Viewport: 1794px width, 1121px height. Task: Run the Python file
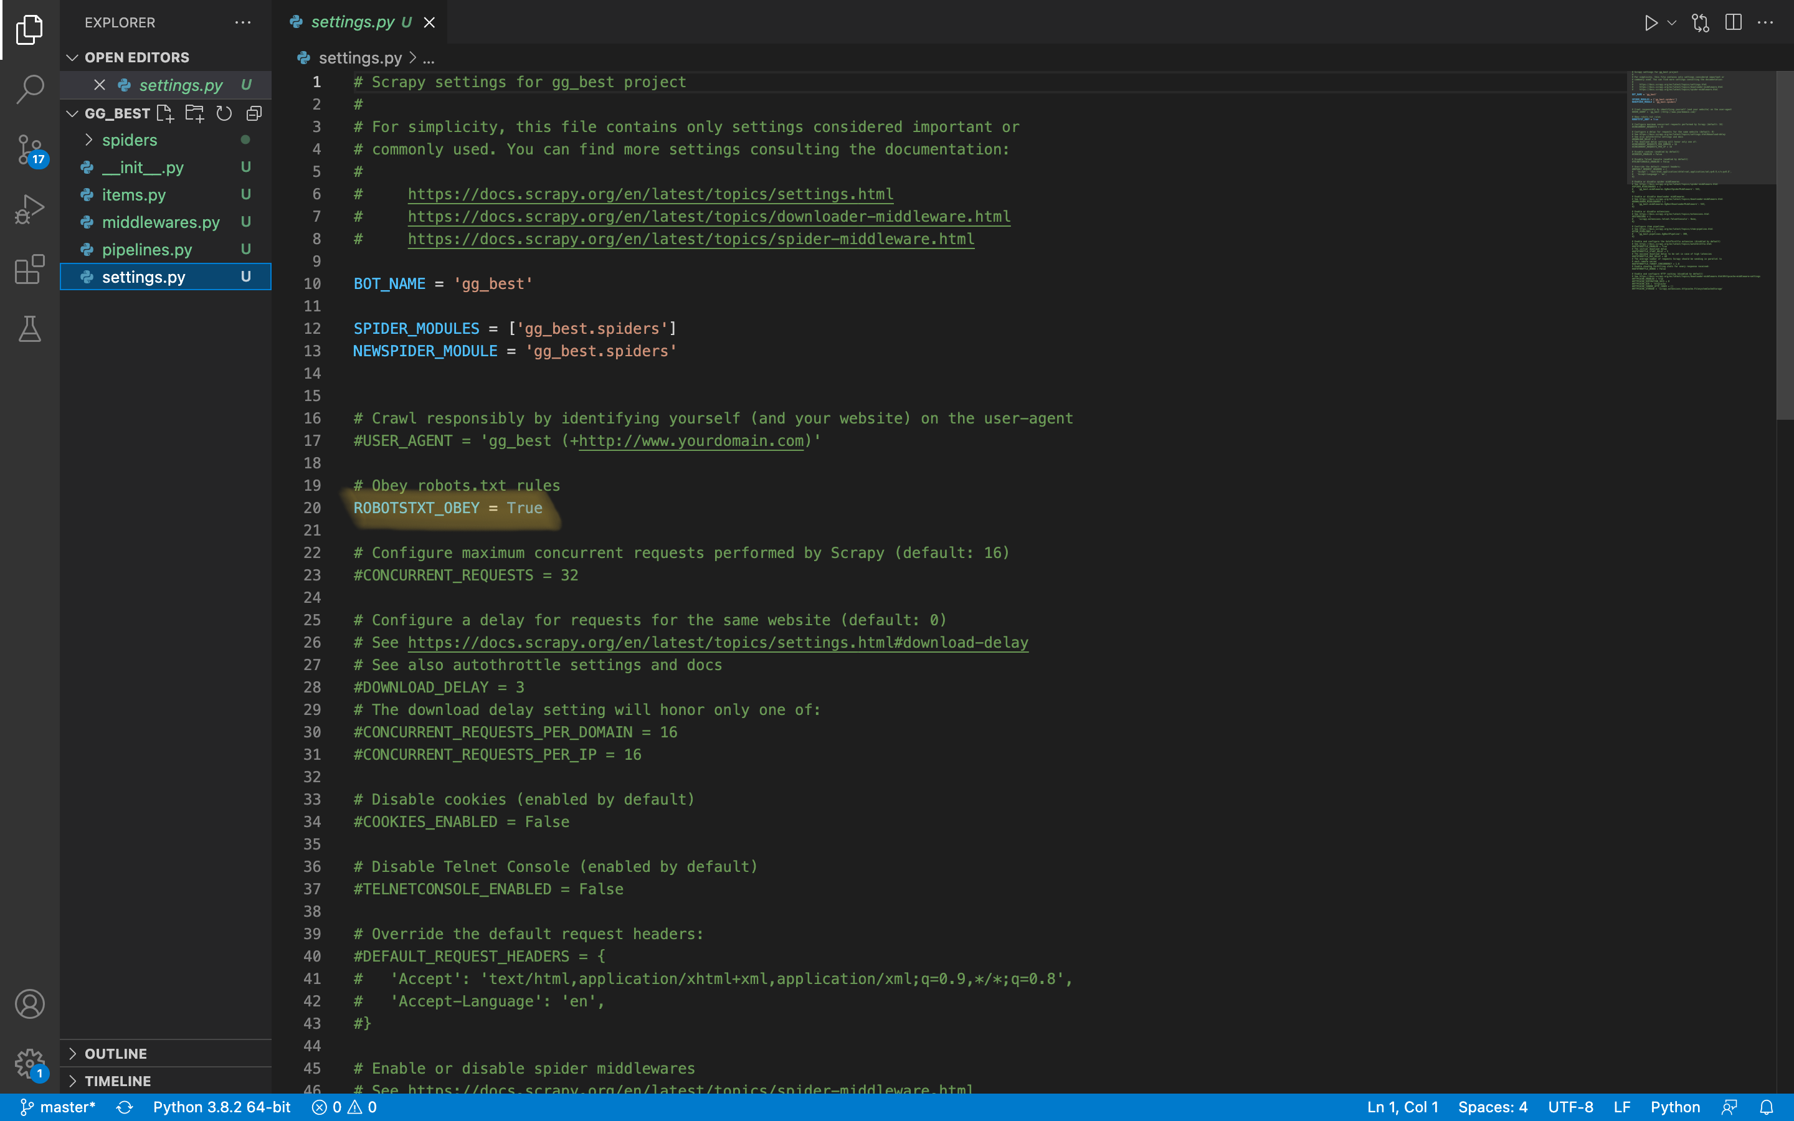(x=1650, y=23)
